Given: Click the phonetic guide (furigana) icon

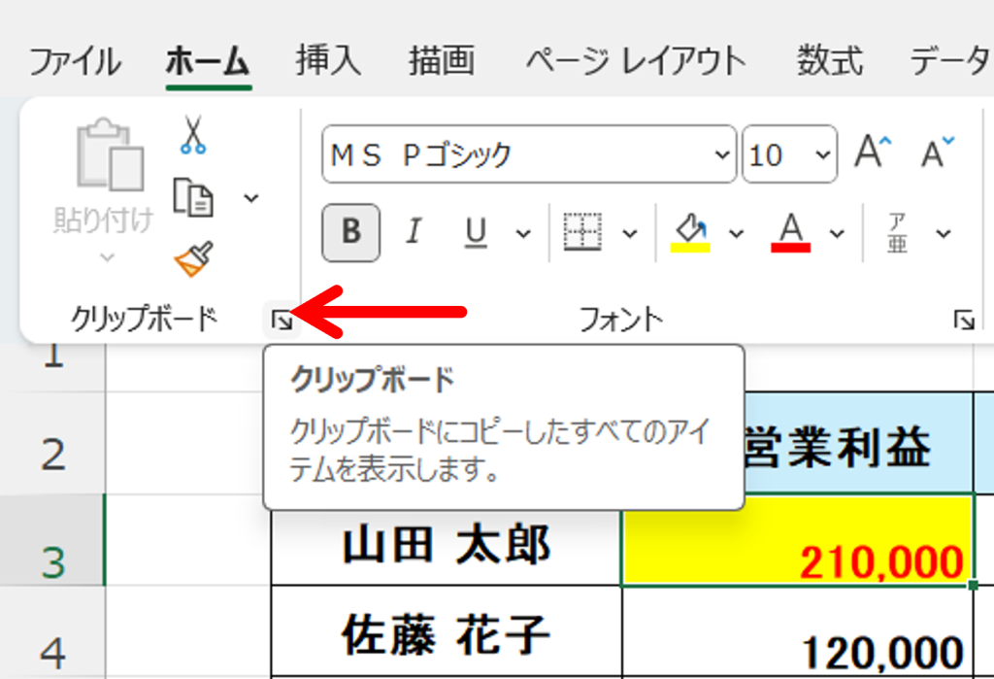Looking at the screenshot, I should click(x=897, y=233).
